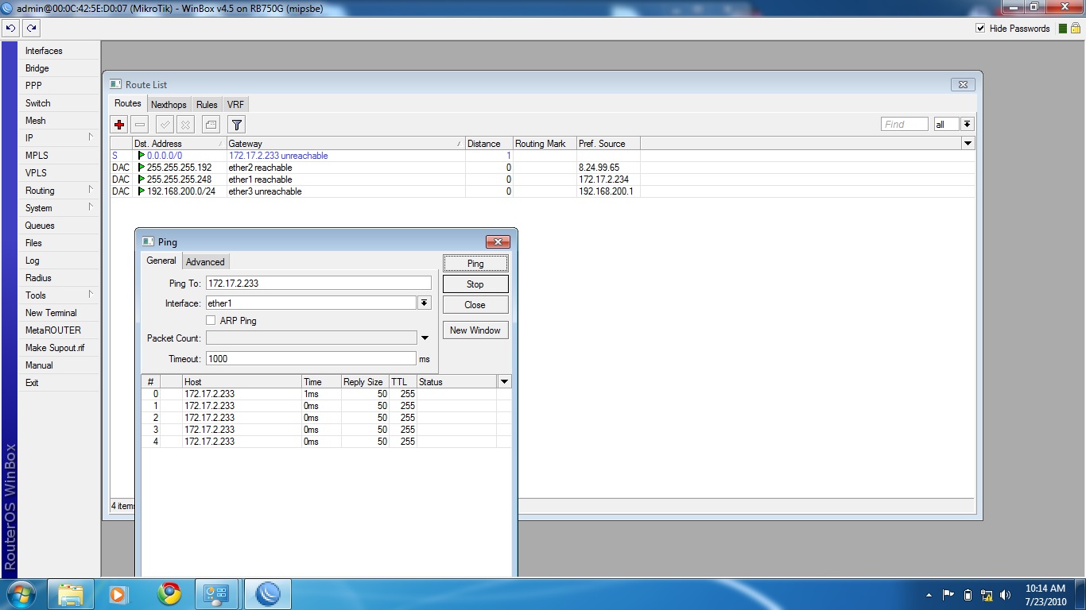Select the Routes tab
Screen dimensions: 1086x610
click(128, 103)
